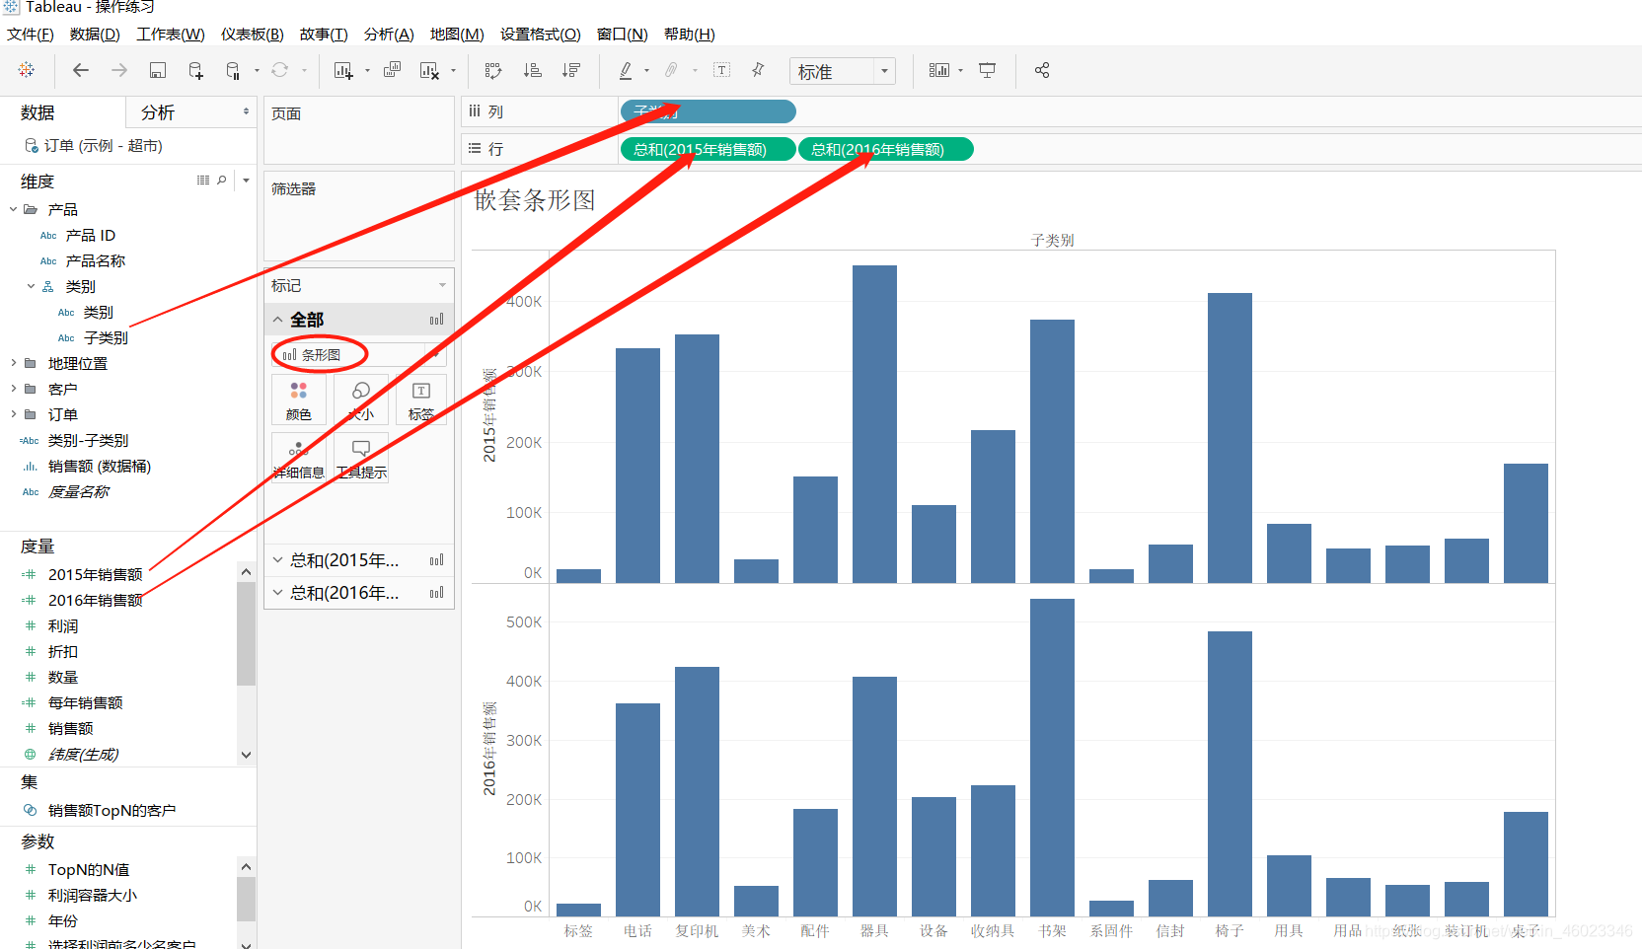Open the Color marks card
Image resolution: width=1642 pixels, height=949 pixels.
point(299,400)
